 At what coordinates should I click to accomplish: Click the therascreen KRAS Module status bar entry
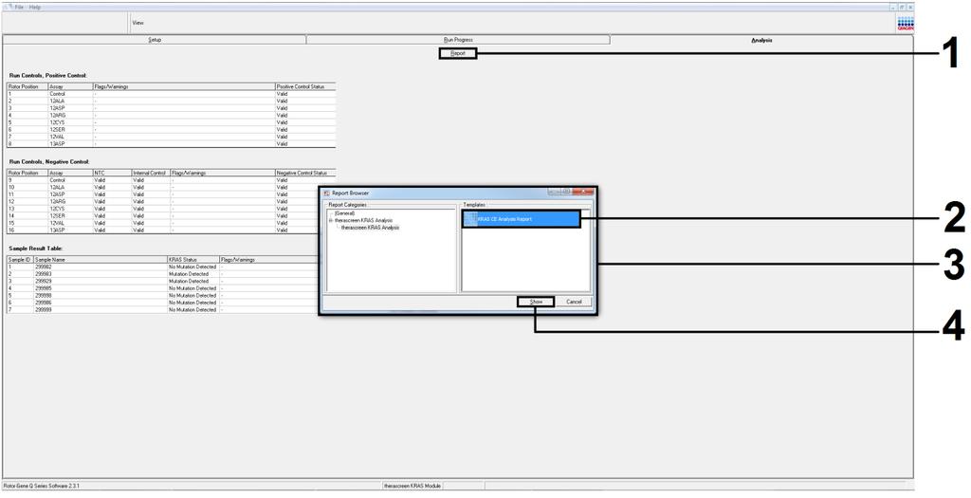point(412,486)
